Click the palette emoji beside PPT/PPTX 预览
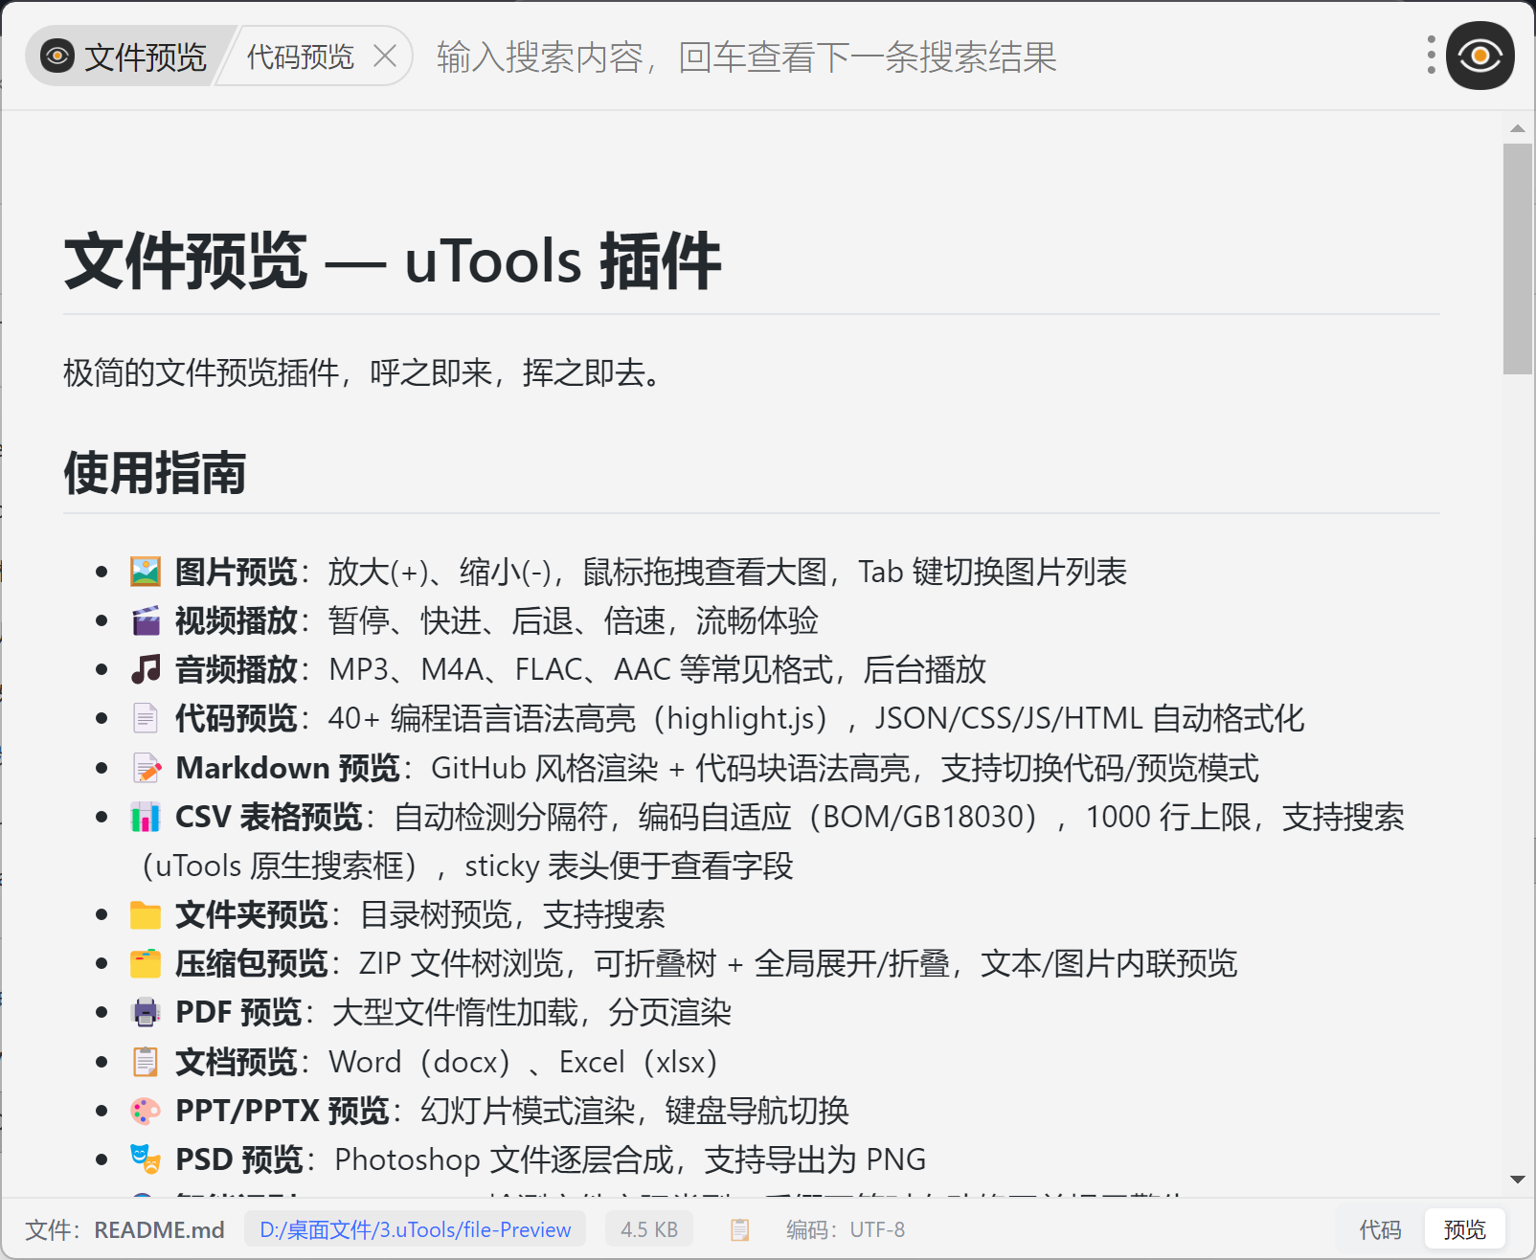 point(146,1111)
